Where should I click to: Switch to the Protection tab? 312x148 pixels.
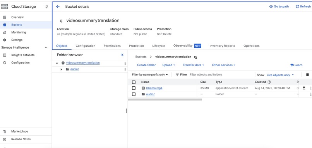coord(137,46)
